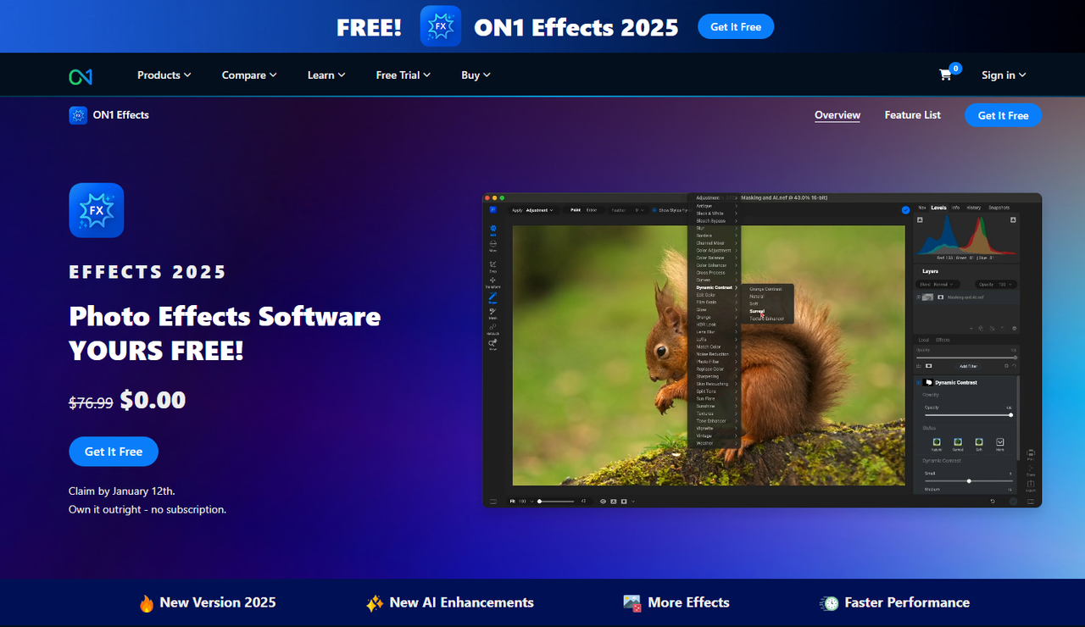Image resolution: width=1085 pixels, height=627 pixels.
Task: Adjust the zoom slider below the photo
Action: click(x=557, y=502)
